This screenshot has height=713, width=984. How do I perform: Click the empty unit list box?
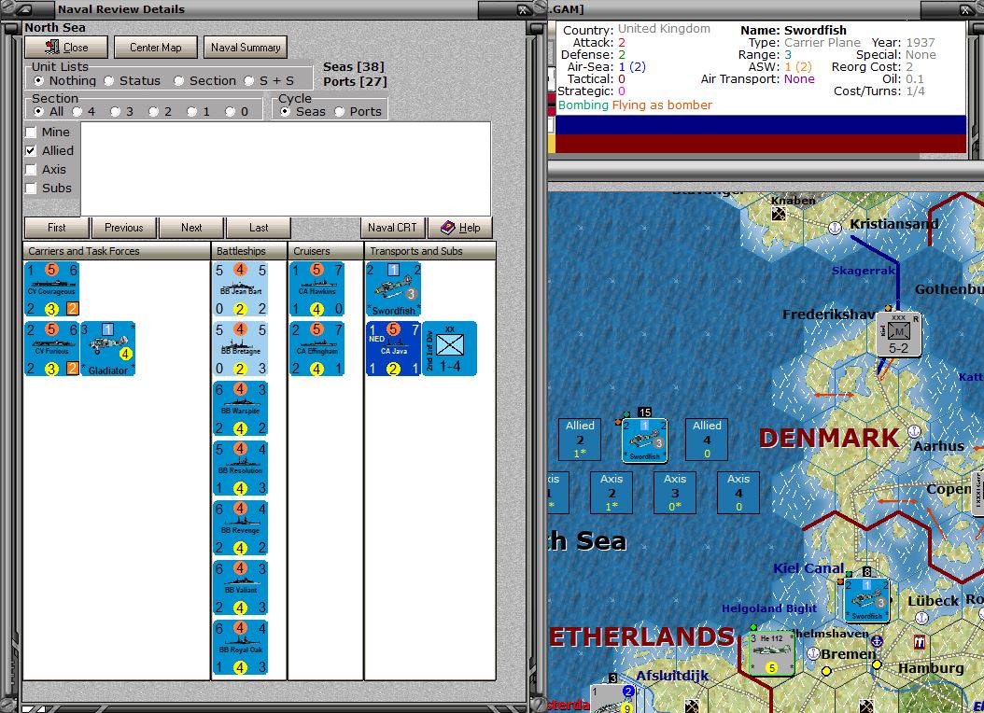pos(286,169)
